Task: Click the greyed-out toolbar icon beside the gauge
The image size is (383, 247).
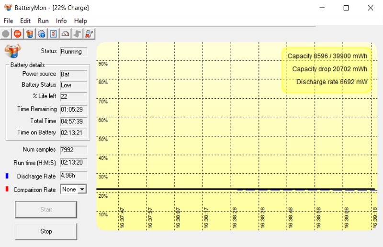Action: 78,34
